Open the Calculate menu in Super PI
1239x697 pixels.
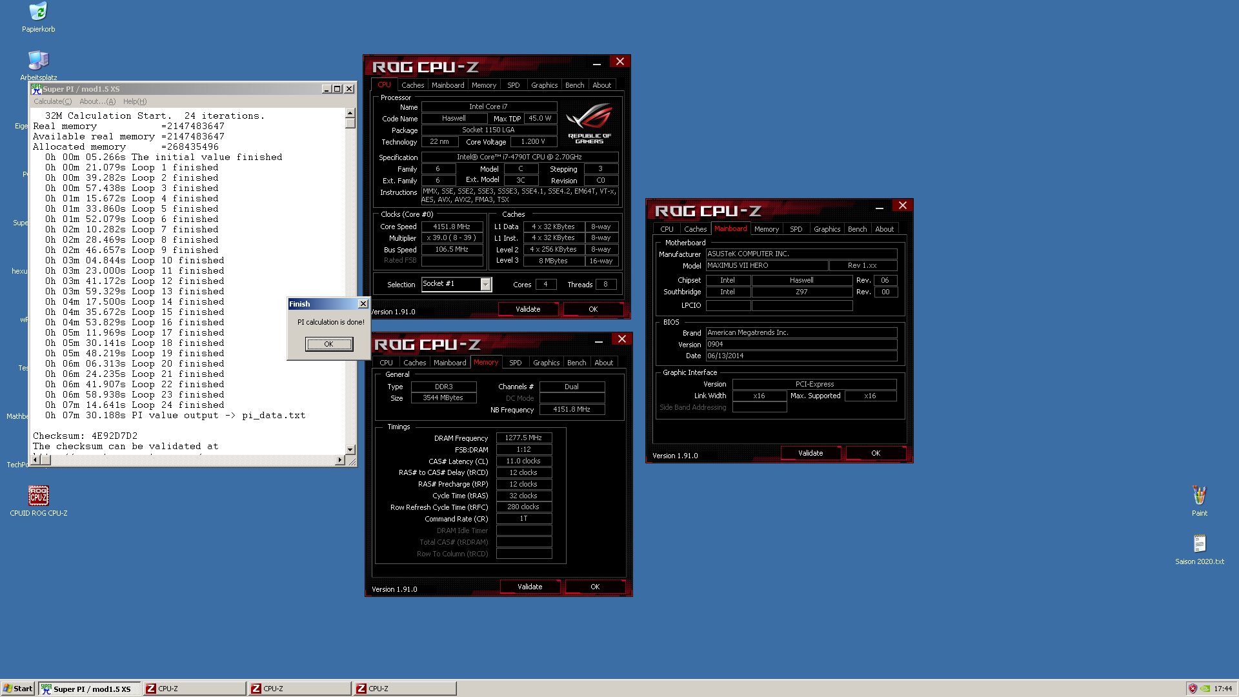(x=53, y=101)
